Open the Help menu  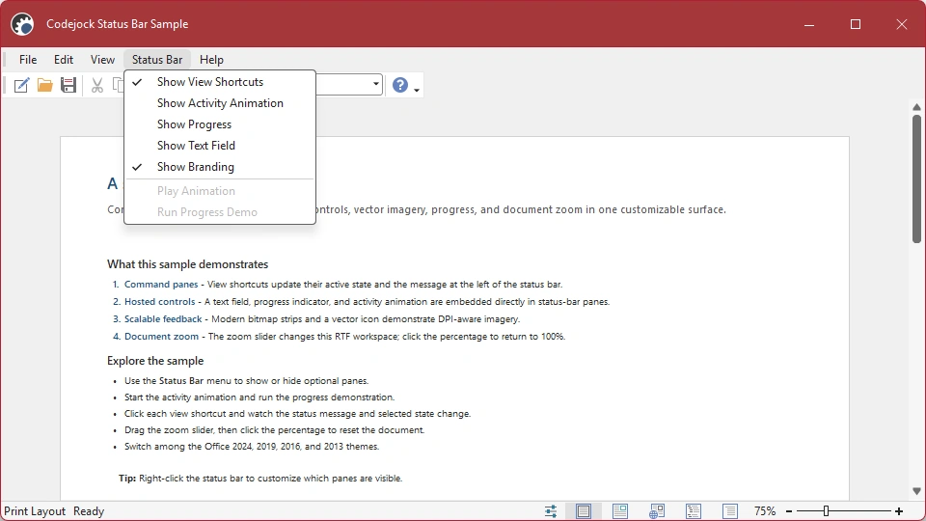[211, 60]
